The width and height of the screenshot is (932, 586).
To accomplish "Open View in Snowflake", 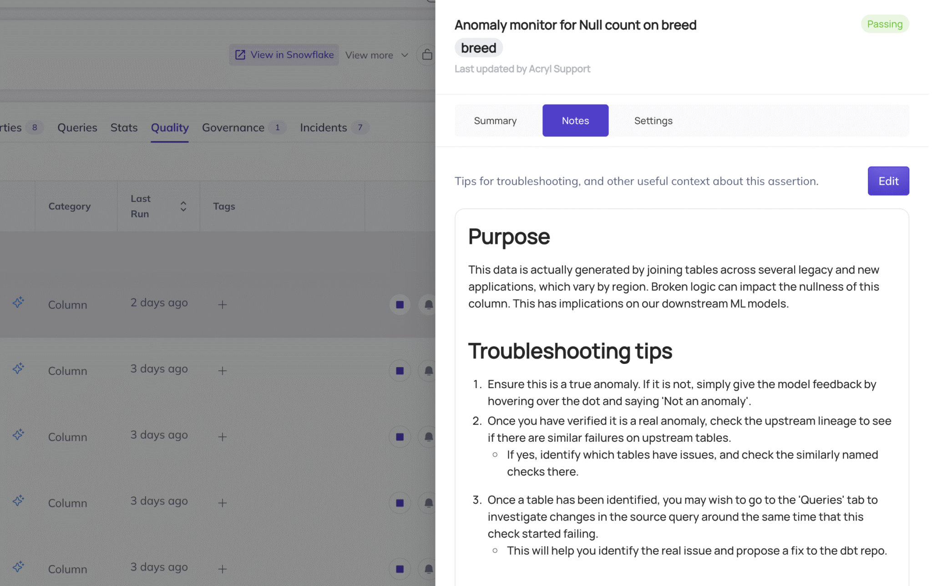I will click(x=284, y=55).
